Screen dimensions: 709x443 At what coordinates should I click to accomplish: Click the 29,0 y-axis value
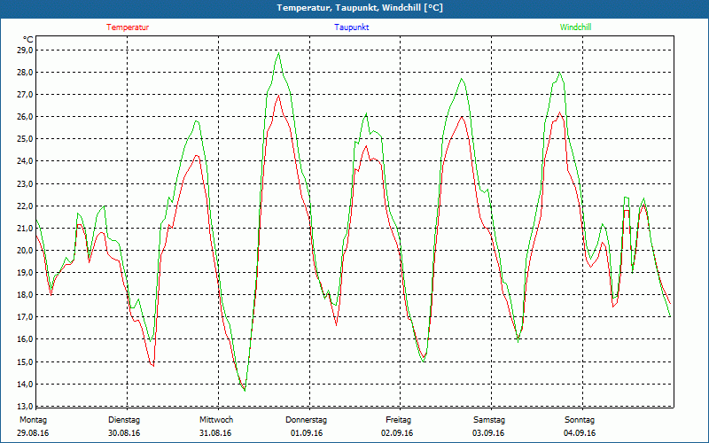25,51
